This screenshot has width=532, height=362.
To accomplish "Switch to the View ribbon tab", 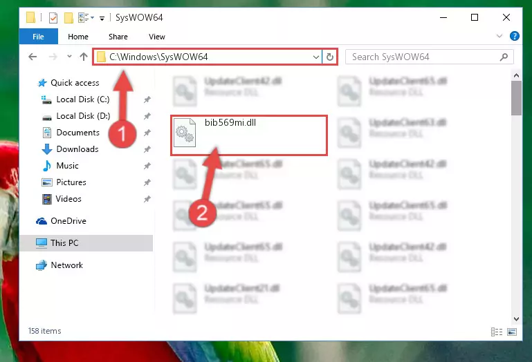I will click(x=157, y=37).
